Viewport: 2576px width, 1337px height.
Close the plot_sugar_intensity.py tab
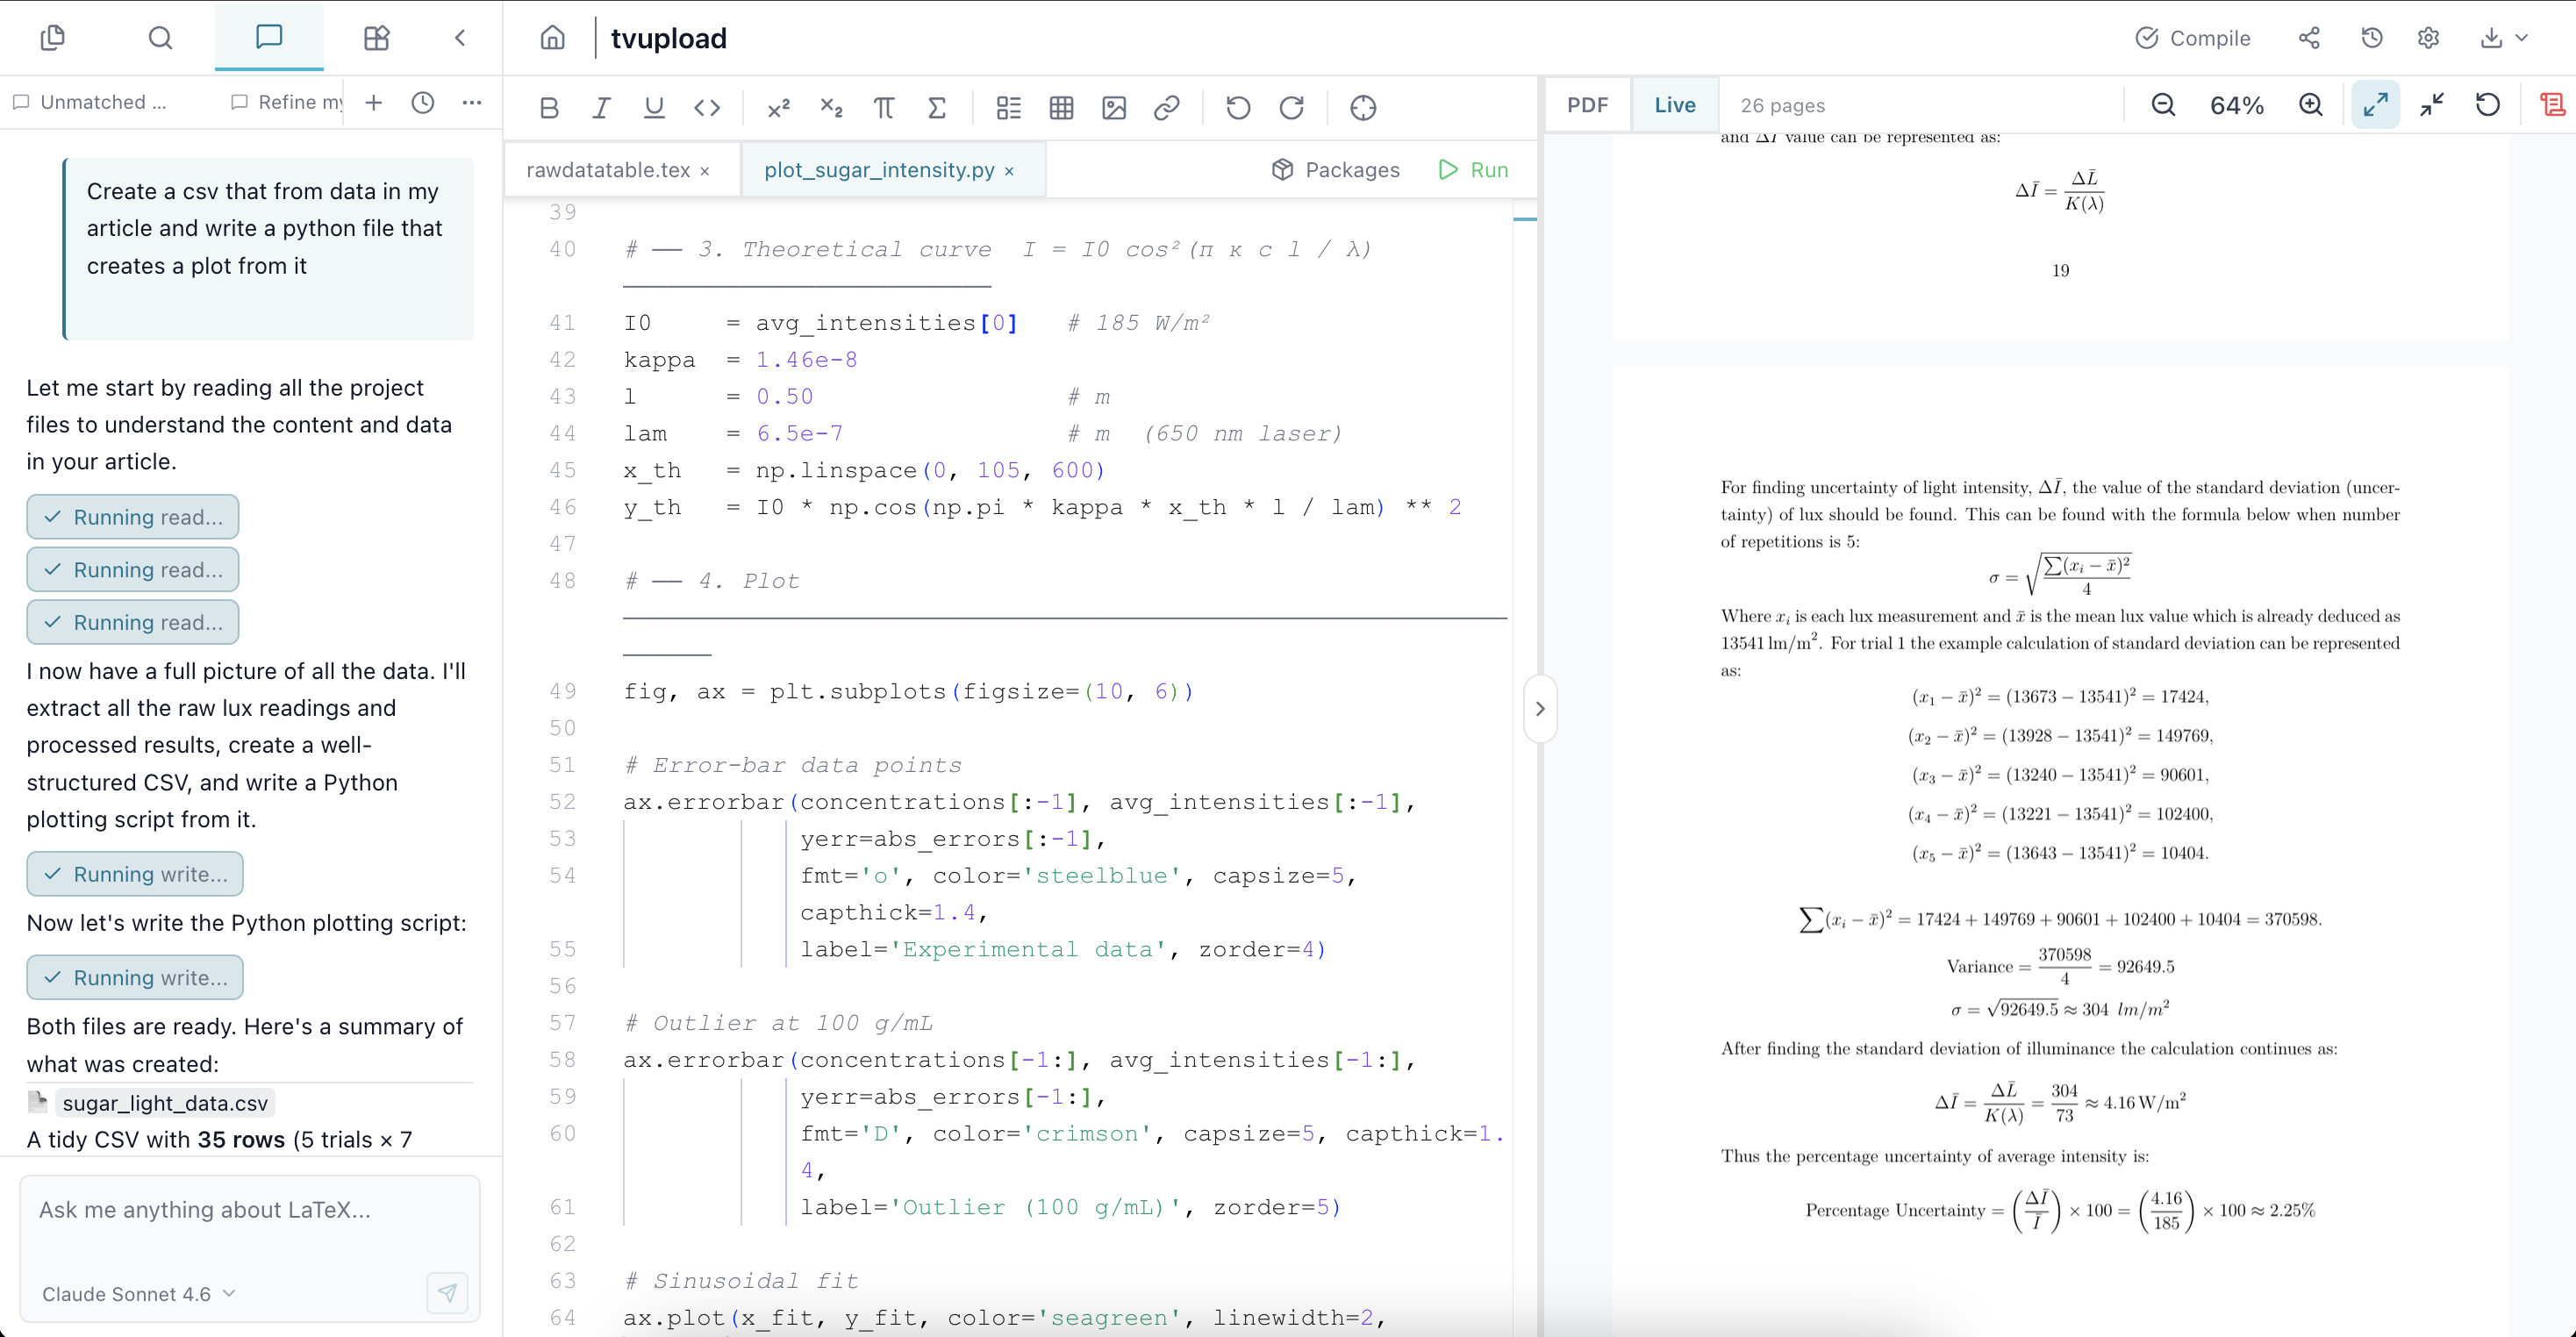click(1009, 171)
